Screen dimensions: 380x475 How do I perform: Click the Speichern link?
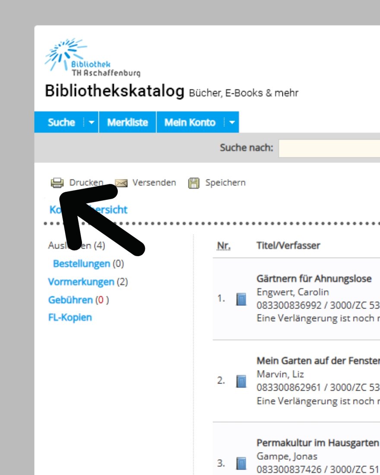click(225, 183)
